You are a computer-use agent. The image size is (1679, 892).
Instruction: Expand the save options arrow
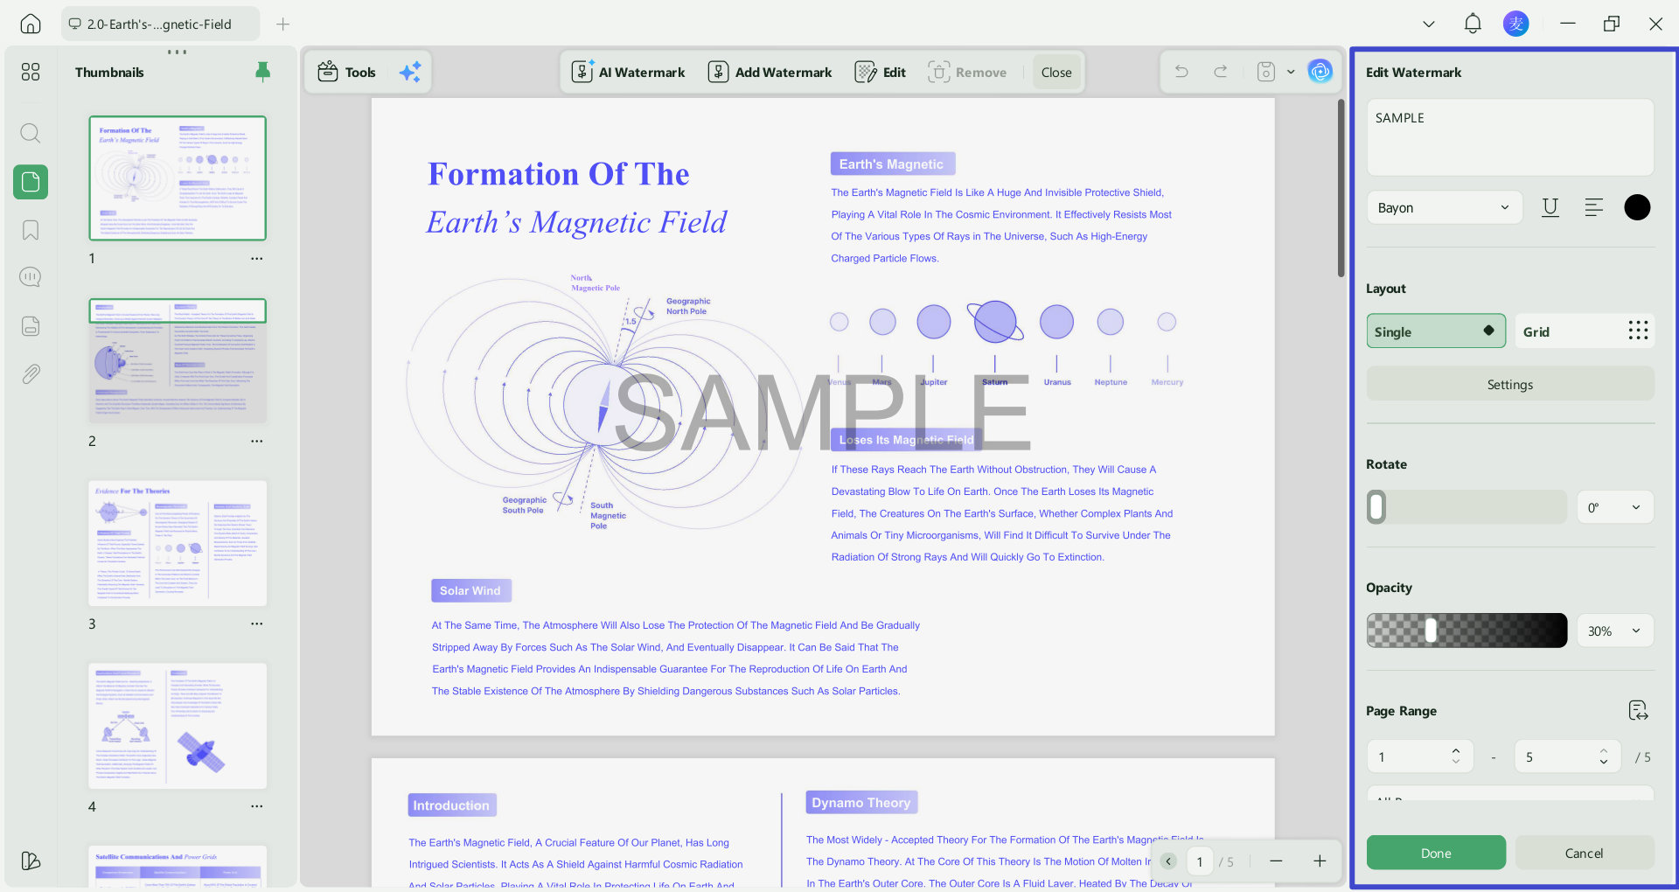point(1291,72)
